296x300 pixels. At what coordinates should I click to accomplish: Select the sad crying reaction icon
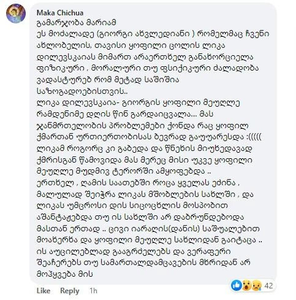coord(257,285)
